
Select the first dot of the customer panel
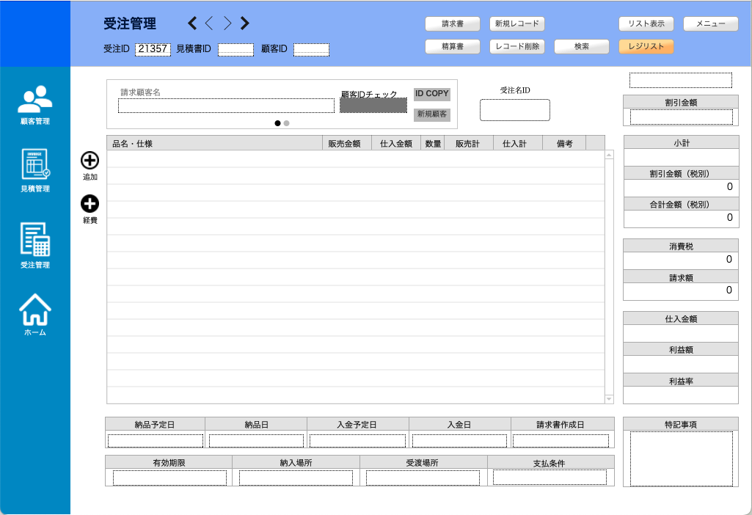pyautogui.click(x=277, y=123)
